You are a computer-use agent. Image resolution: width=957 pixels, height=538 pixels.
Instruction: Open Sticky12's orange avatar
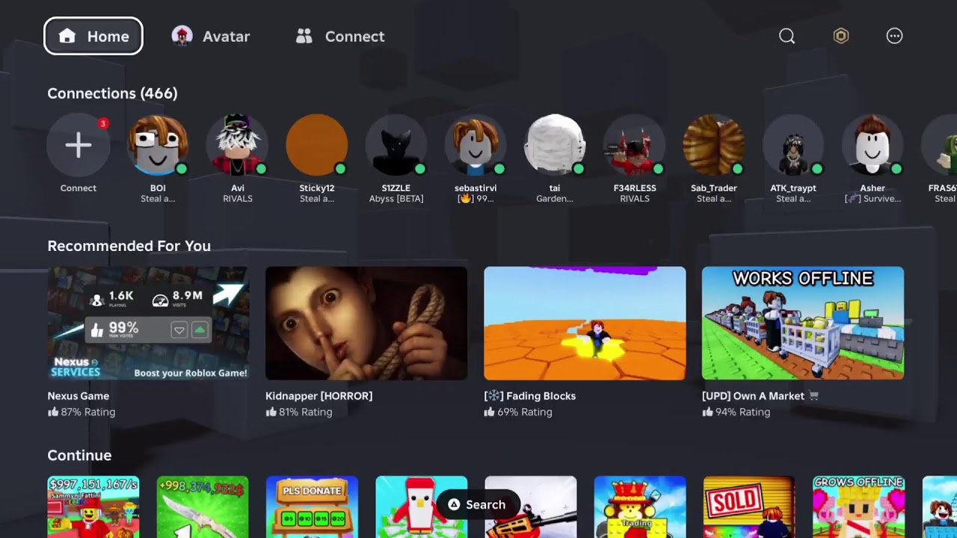tap(317, 145)
